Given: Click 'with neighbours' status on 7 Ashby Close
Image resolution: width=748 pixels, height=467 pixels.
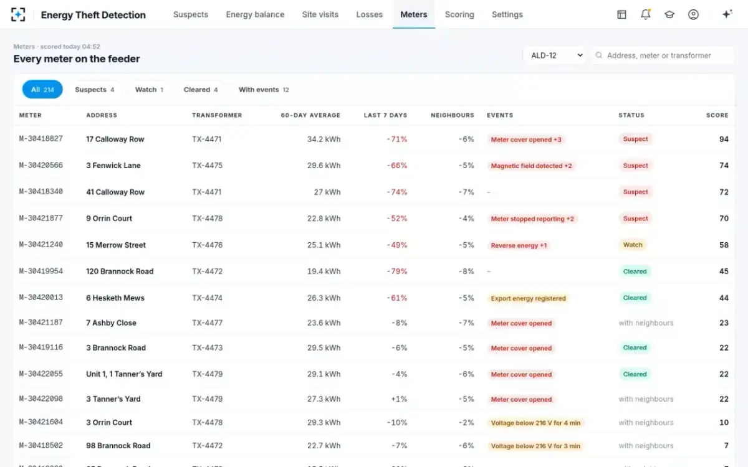Looking at the screenshot, I should pyautogui.click(x=646, y=323).
